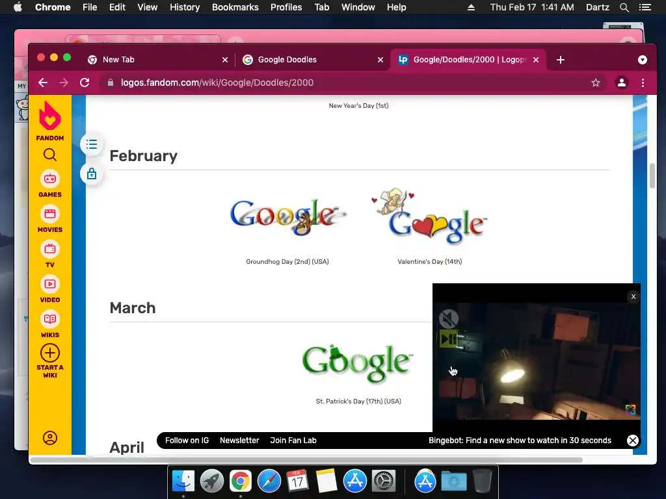
Task: Open System Preferences from the Dock
Action: 384,481
